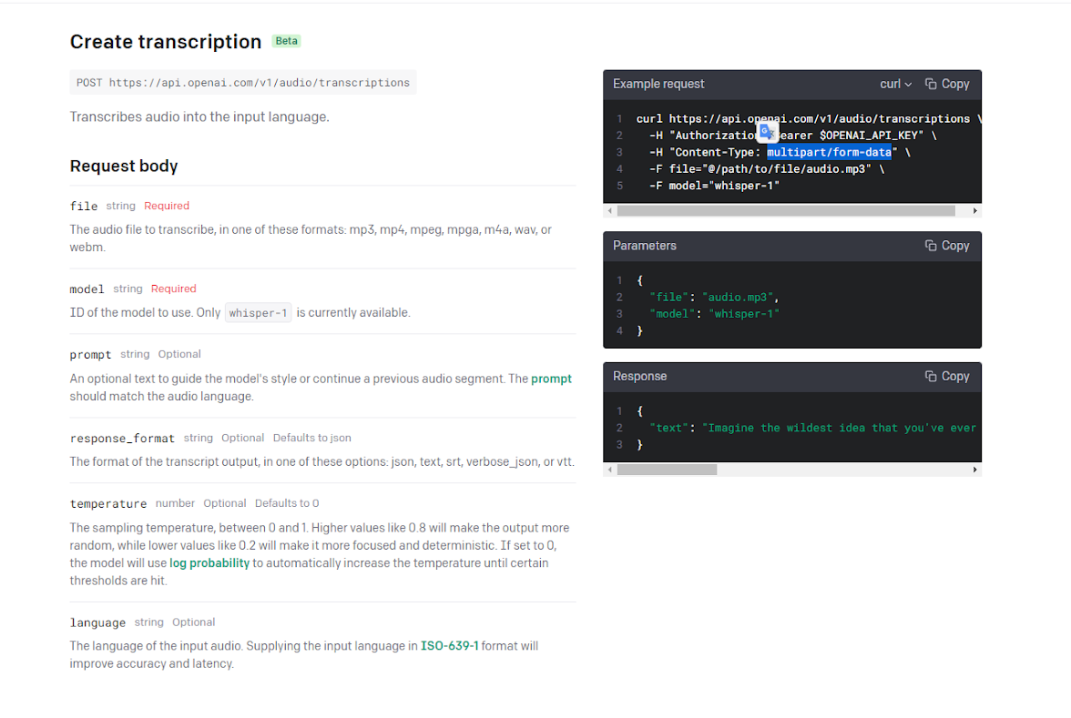Click the Response scroll right arrow
Viewport: 1071px width, 718px height.
(x=974, y=470)
